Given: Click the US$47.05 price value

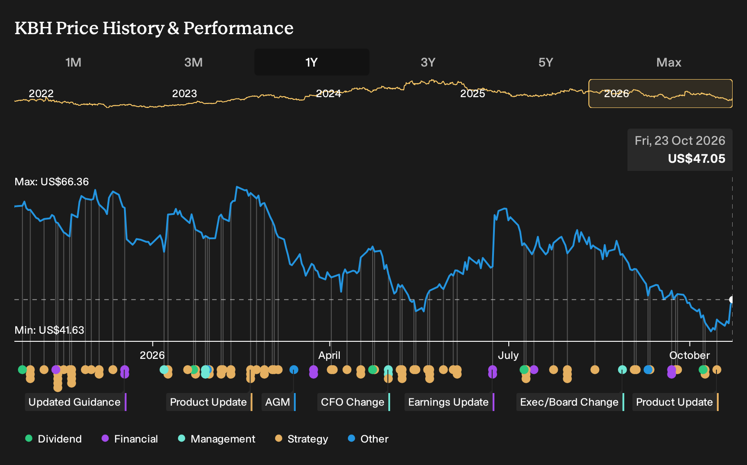Looking at the screenshot, I should pos(697,159).
